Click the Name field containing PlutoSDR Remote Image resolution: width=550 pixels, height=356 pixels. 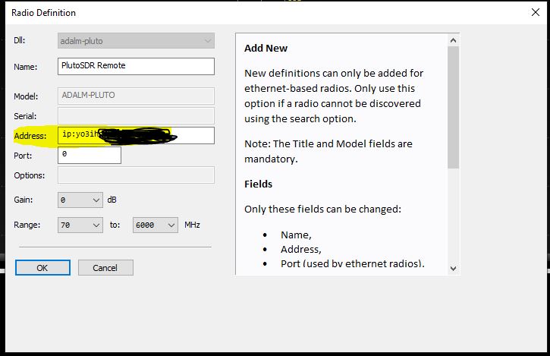click(136, 66)
